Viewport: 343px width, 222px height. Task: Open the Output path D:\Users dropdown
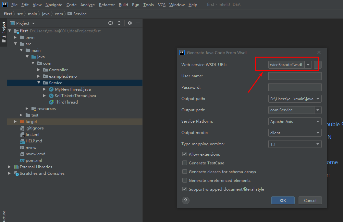click(x=318, y=99)
